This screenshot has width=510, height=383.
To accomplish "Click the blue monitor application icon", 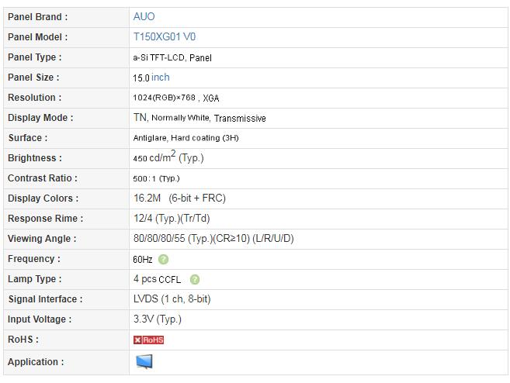I will pos(144,361).
